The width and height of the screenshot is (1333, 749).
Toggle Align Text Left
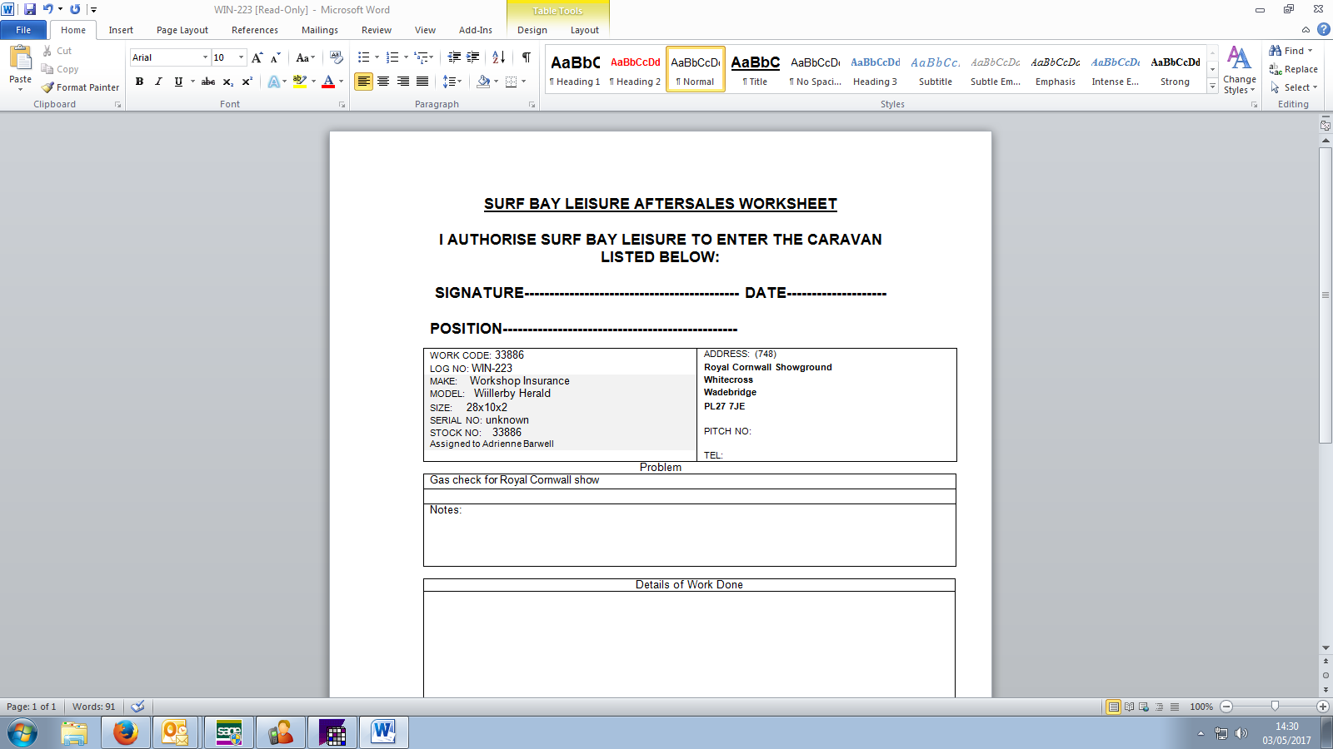(363, 82)
